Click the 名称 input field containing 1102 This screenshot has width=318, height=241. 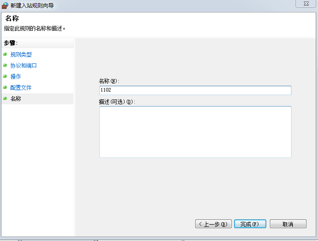(195, 90)
